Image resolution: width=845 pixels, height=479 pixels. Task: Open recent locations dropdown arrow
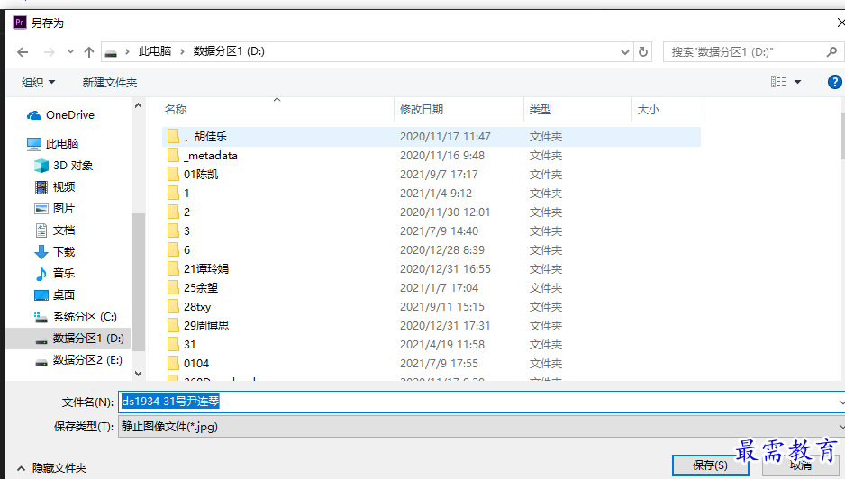pyautogui.click(x=70, y=52)
